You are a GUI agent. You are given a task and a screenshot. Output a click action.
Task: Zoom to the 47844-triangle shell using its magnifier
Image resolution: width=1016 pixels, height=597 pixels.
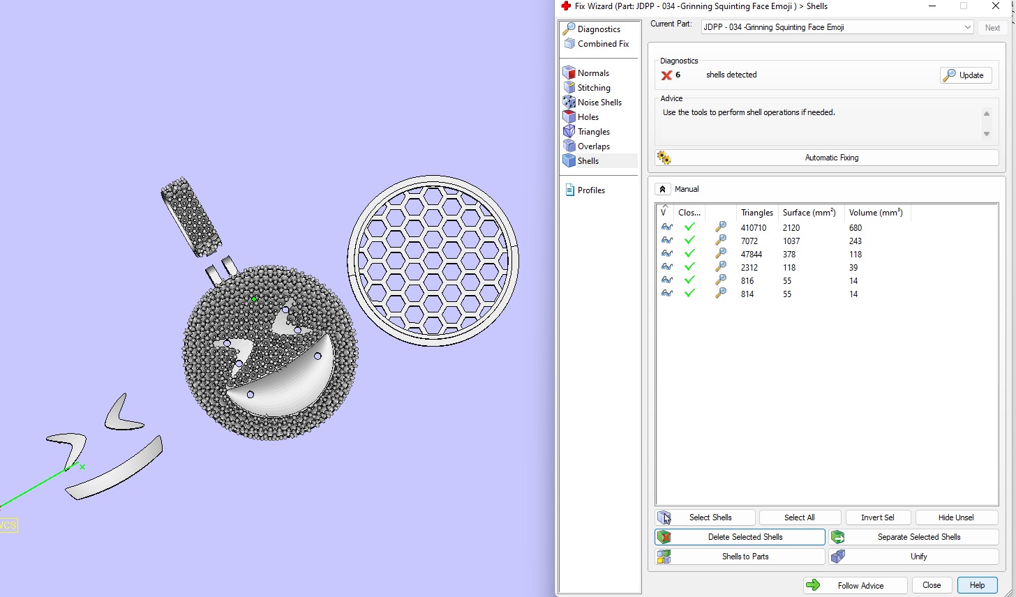[x=721, y=254]
